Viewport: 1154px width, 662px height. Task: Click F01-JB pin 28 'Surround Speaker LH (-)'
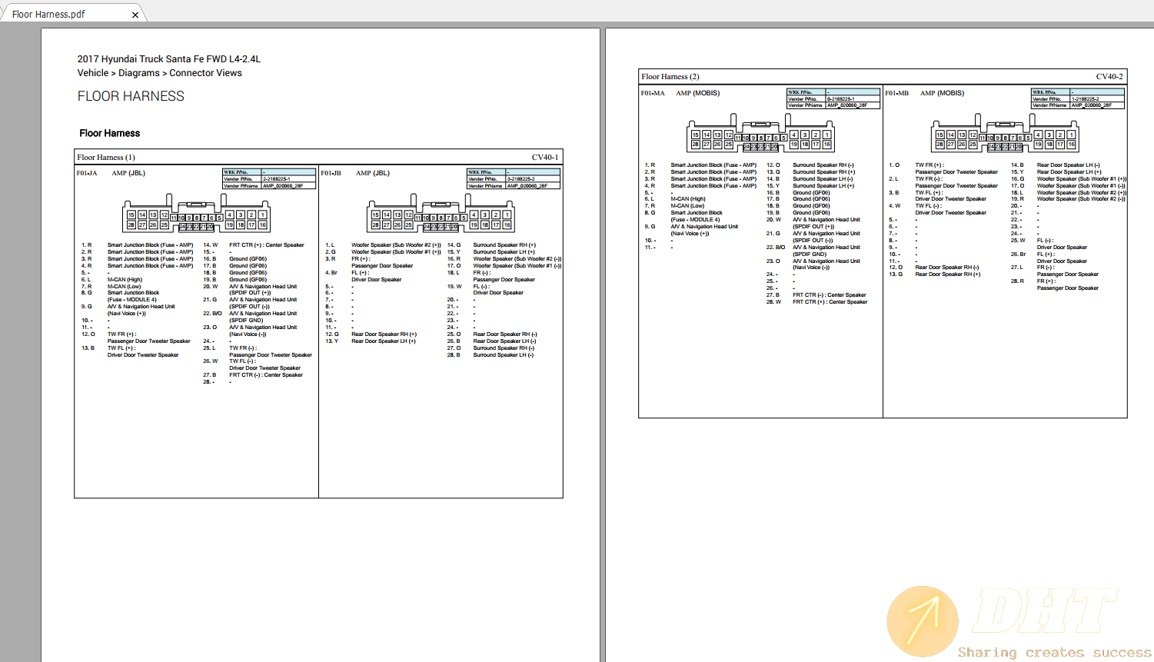(504, 355)
